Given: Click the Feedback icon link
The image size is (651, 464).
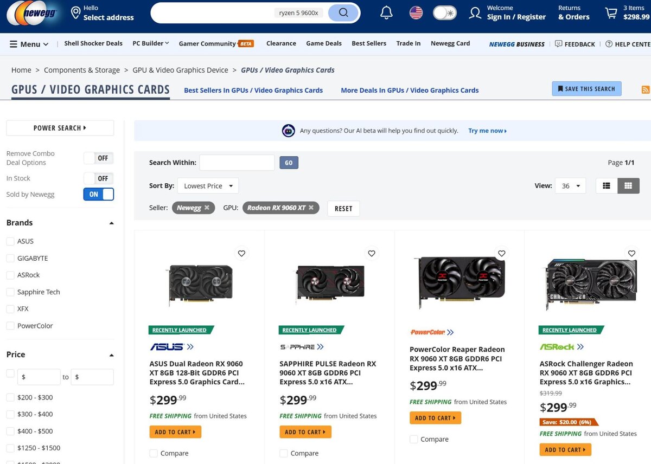Looking at the screenshot, I should (x=575, y=44).
